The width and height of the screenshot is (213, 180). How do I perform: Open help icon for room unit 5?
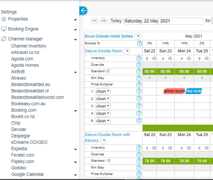tap(139, 120)
